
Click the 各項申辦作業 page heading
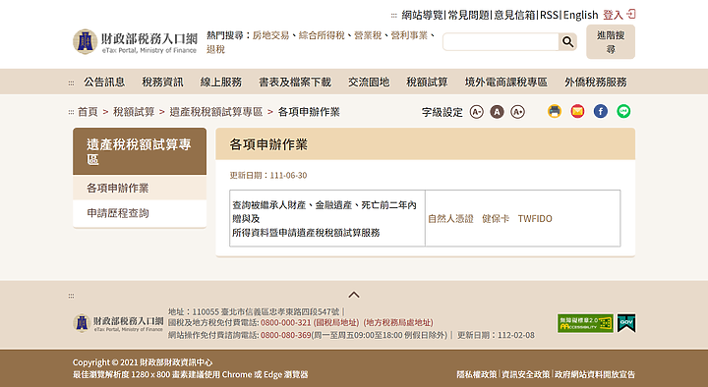click(x=268, y=144)
